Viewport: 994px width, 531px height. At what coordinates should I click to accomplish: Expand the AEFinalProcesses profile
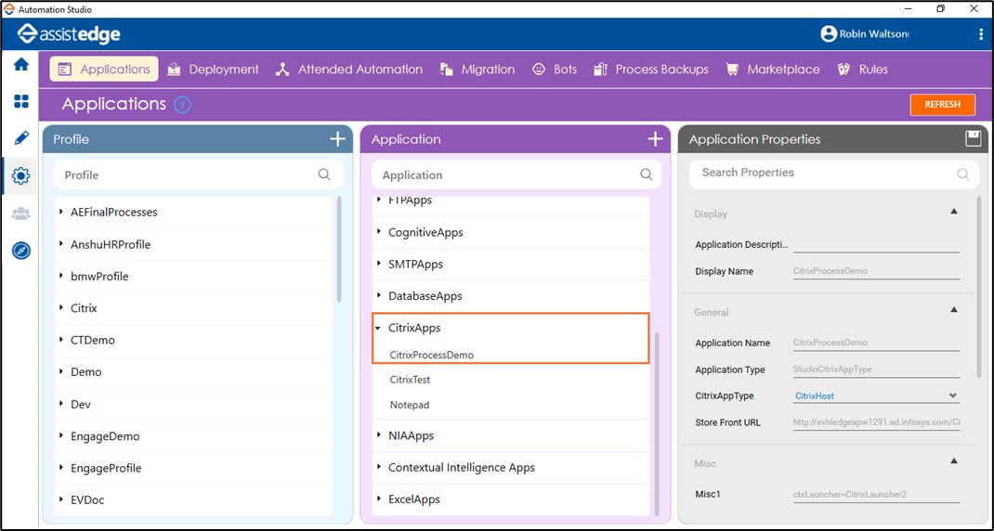[x=61, y=213]
